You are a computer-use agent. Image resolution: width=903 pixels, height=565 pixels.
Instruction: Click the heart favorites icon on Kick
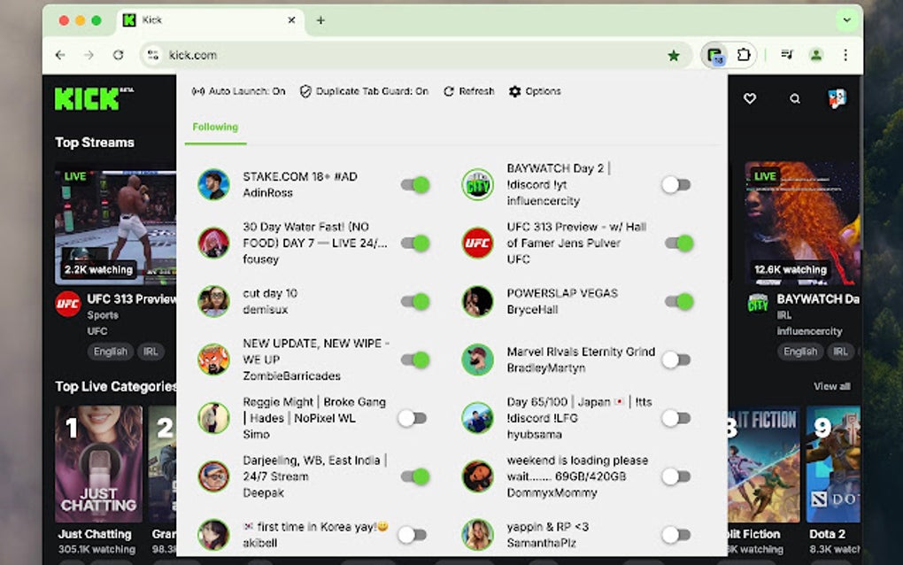click(x=750, y=99)
